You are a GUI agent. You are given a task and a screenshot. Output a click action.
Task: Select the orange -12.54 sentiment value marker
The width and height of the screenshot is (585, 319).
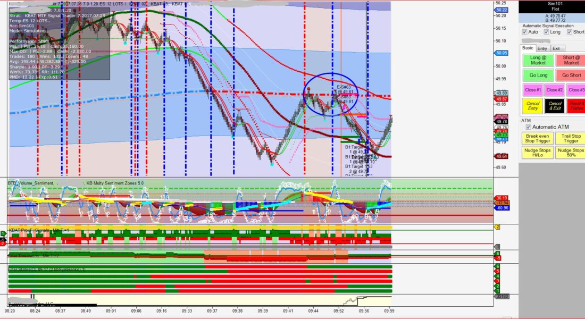pos(502,203)
